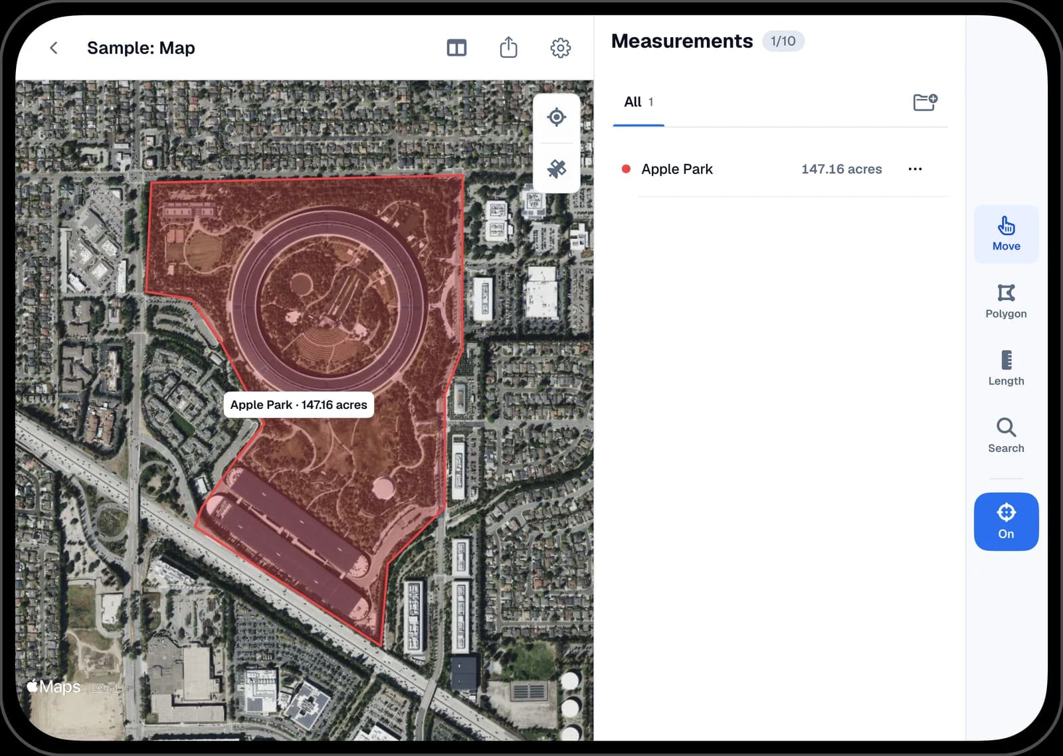Image resolution: width=1063 pixels, height=756 pixels.
Task: Click the Sample: Map title
Action: pyautogui.click(x=141, y=48)
